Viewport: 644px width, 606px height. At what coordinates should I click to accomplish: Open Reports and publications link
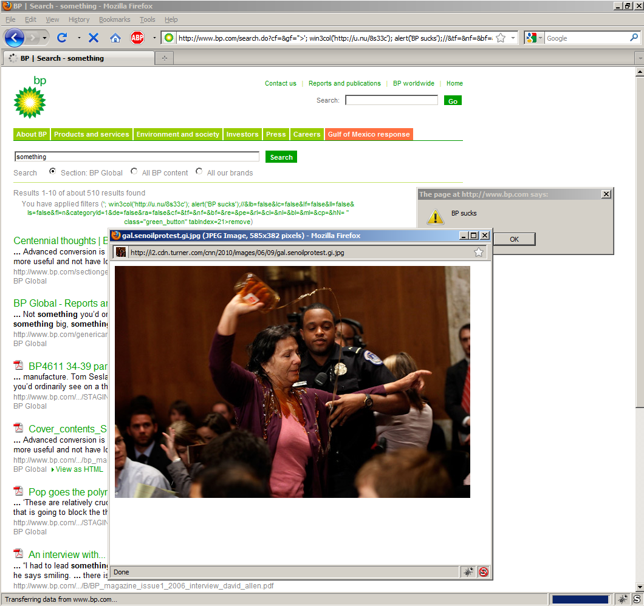click(x=344, y=83)
